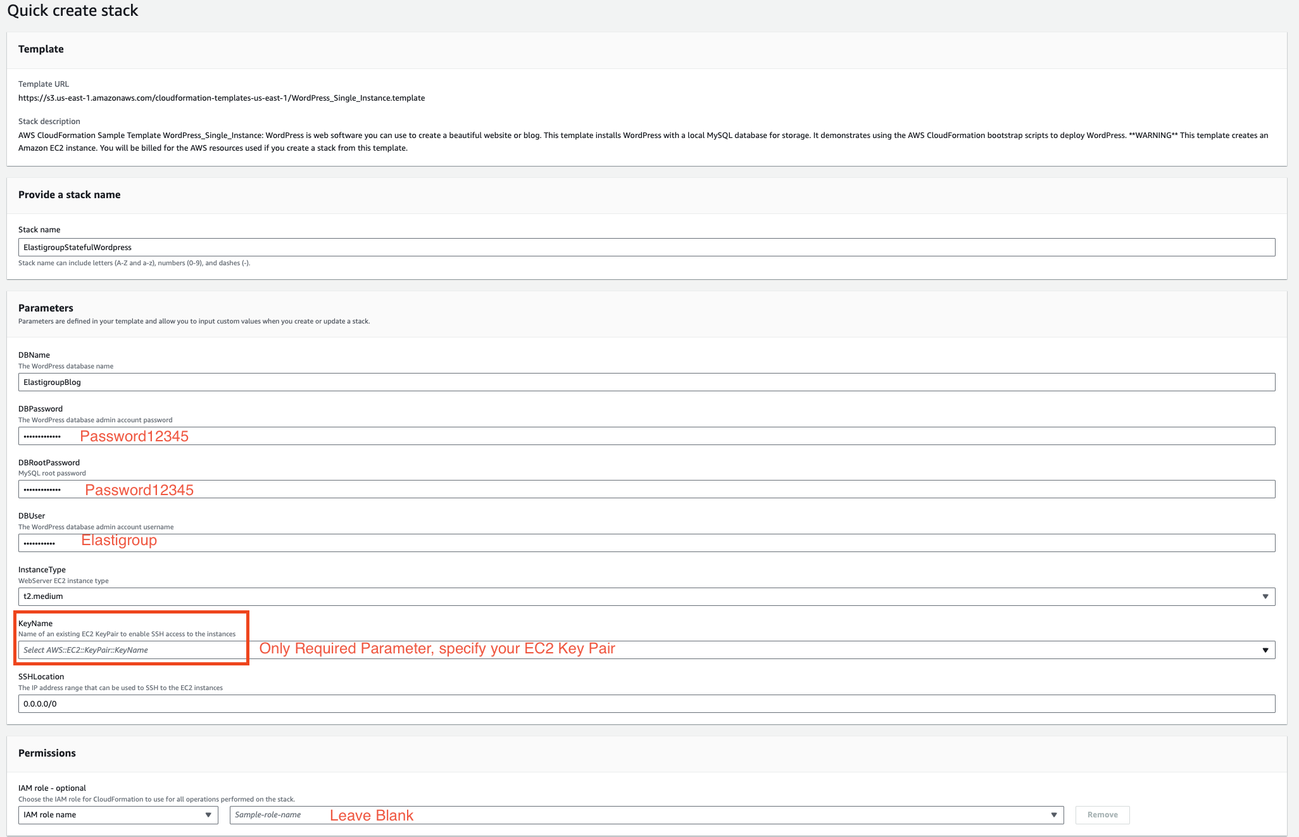1299x837 pixels.
Task: Click the 'MySQL root password' description
Action: tap(52, 474)
